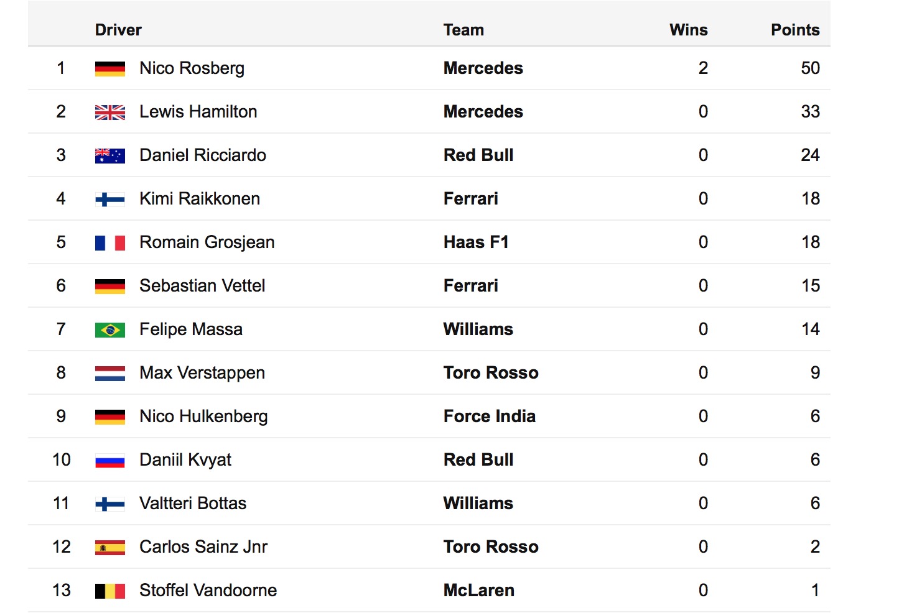The image size is (922, 613).
Task: Open the McLaren team link
Action: [x=479, y=590]
